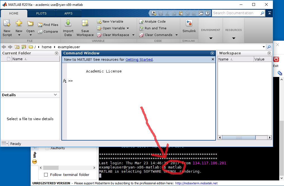Click the root slash in path breadcrumb
The width and height of the screenshot is (284, 186).
[x=35, y=47]
